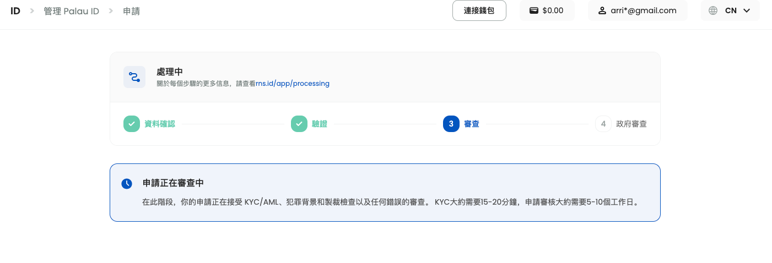772x263 pixels.
Task: Click the first breadcrumb separator arrow
Action: coord(33,10)
